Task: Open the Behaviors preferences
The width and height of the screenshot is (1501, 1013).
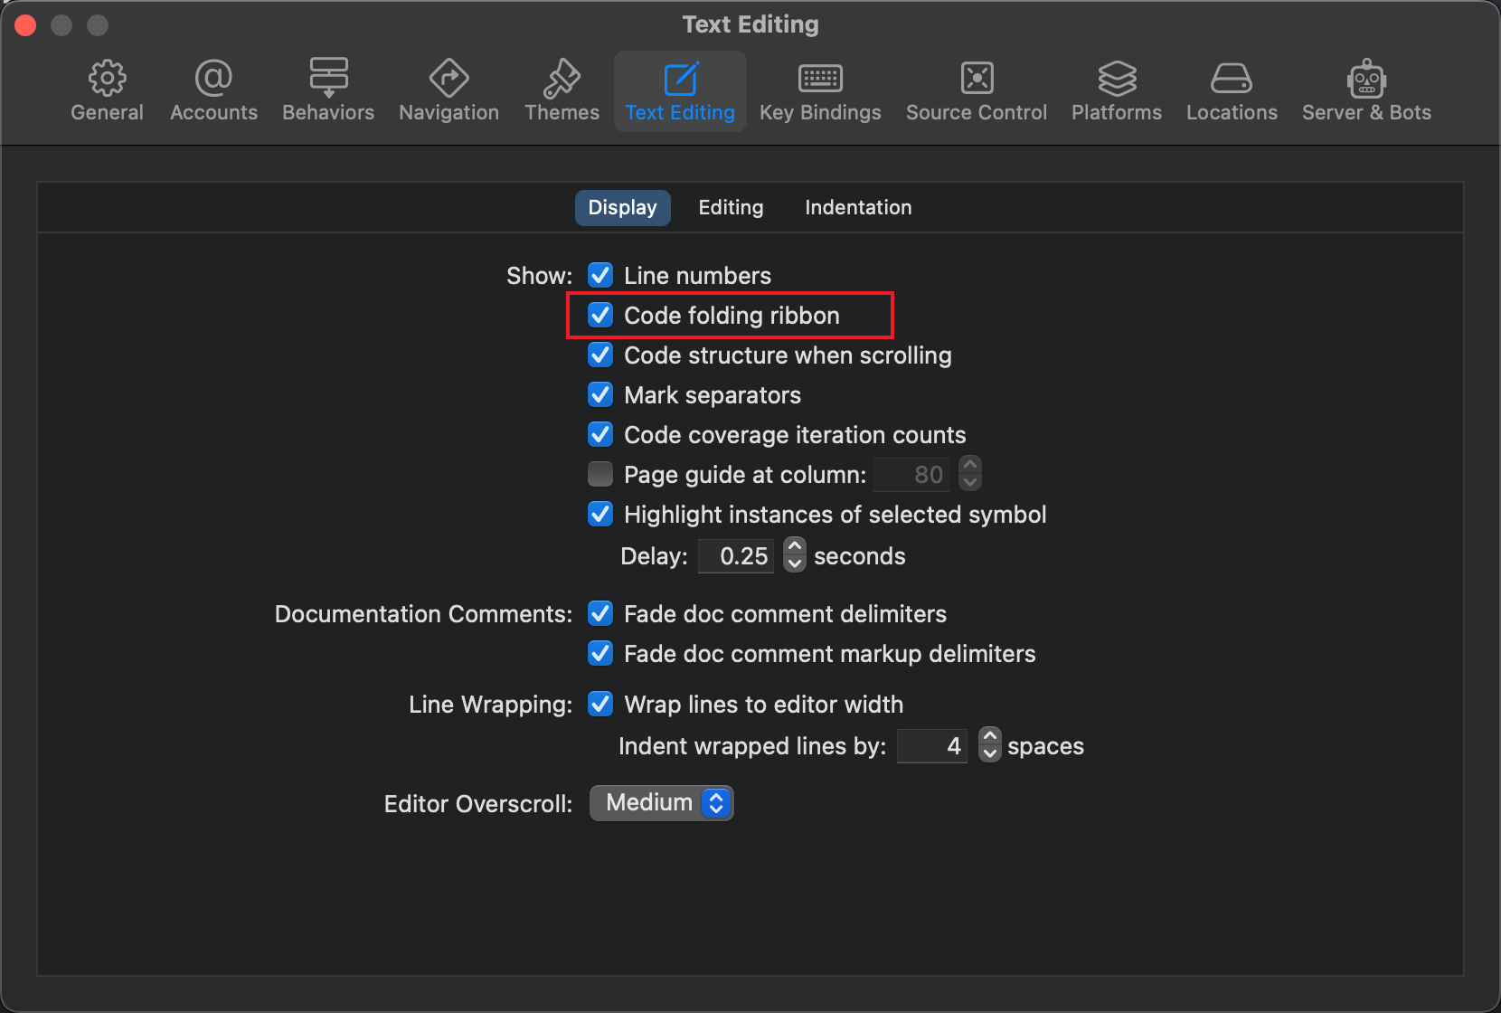Action: click(327, 89)
